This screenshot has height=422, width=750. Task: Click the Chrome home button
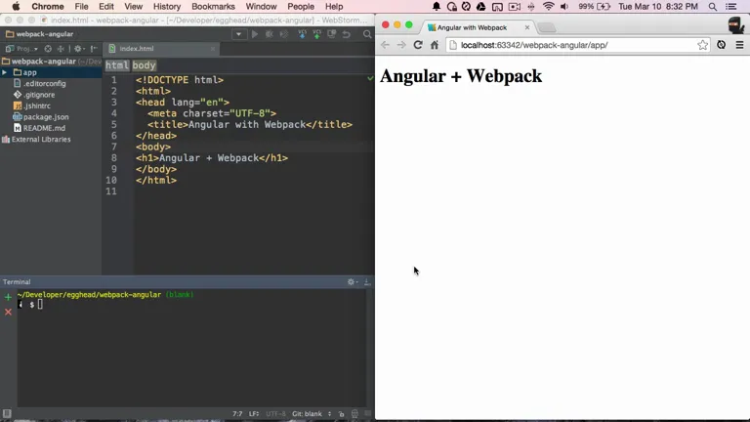tap(434, 45)
